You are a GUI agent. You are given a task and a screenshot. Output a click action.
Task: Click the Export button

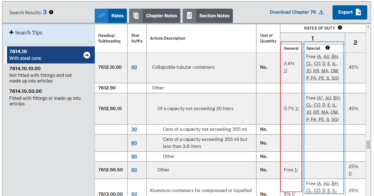[x=350, y=12]
